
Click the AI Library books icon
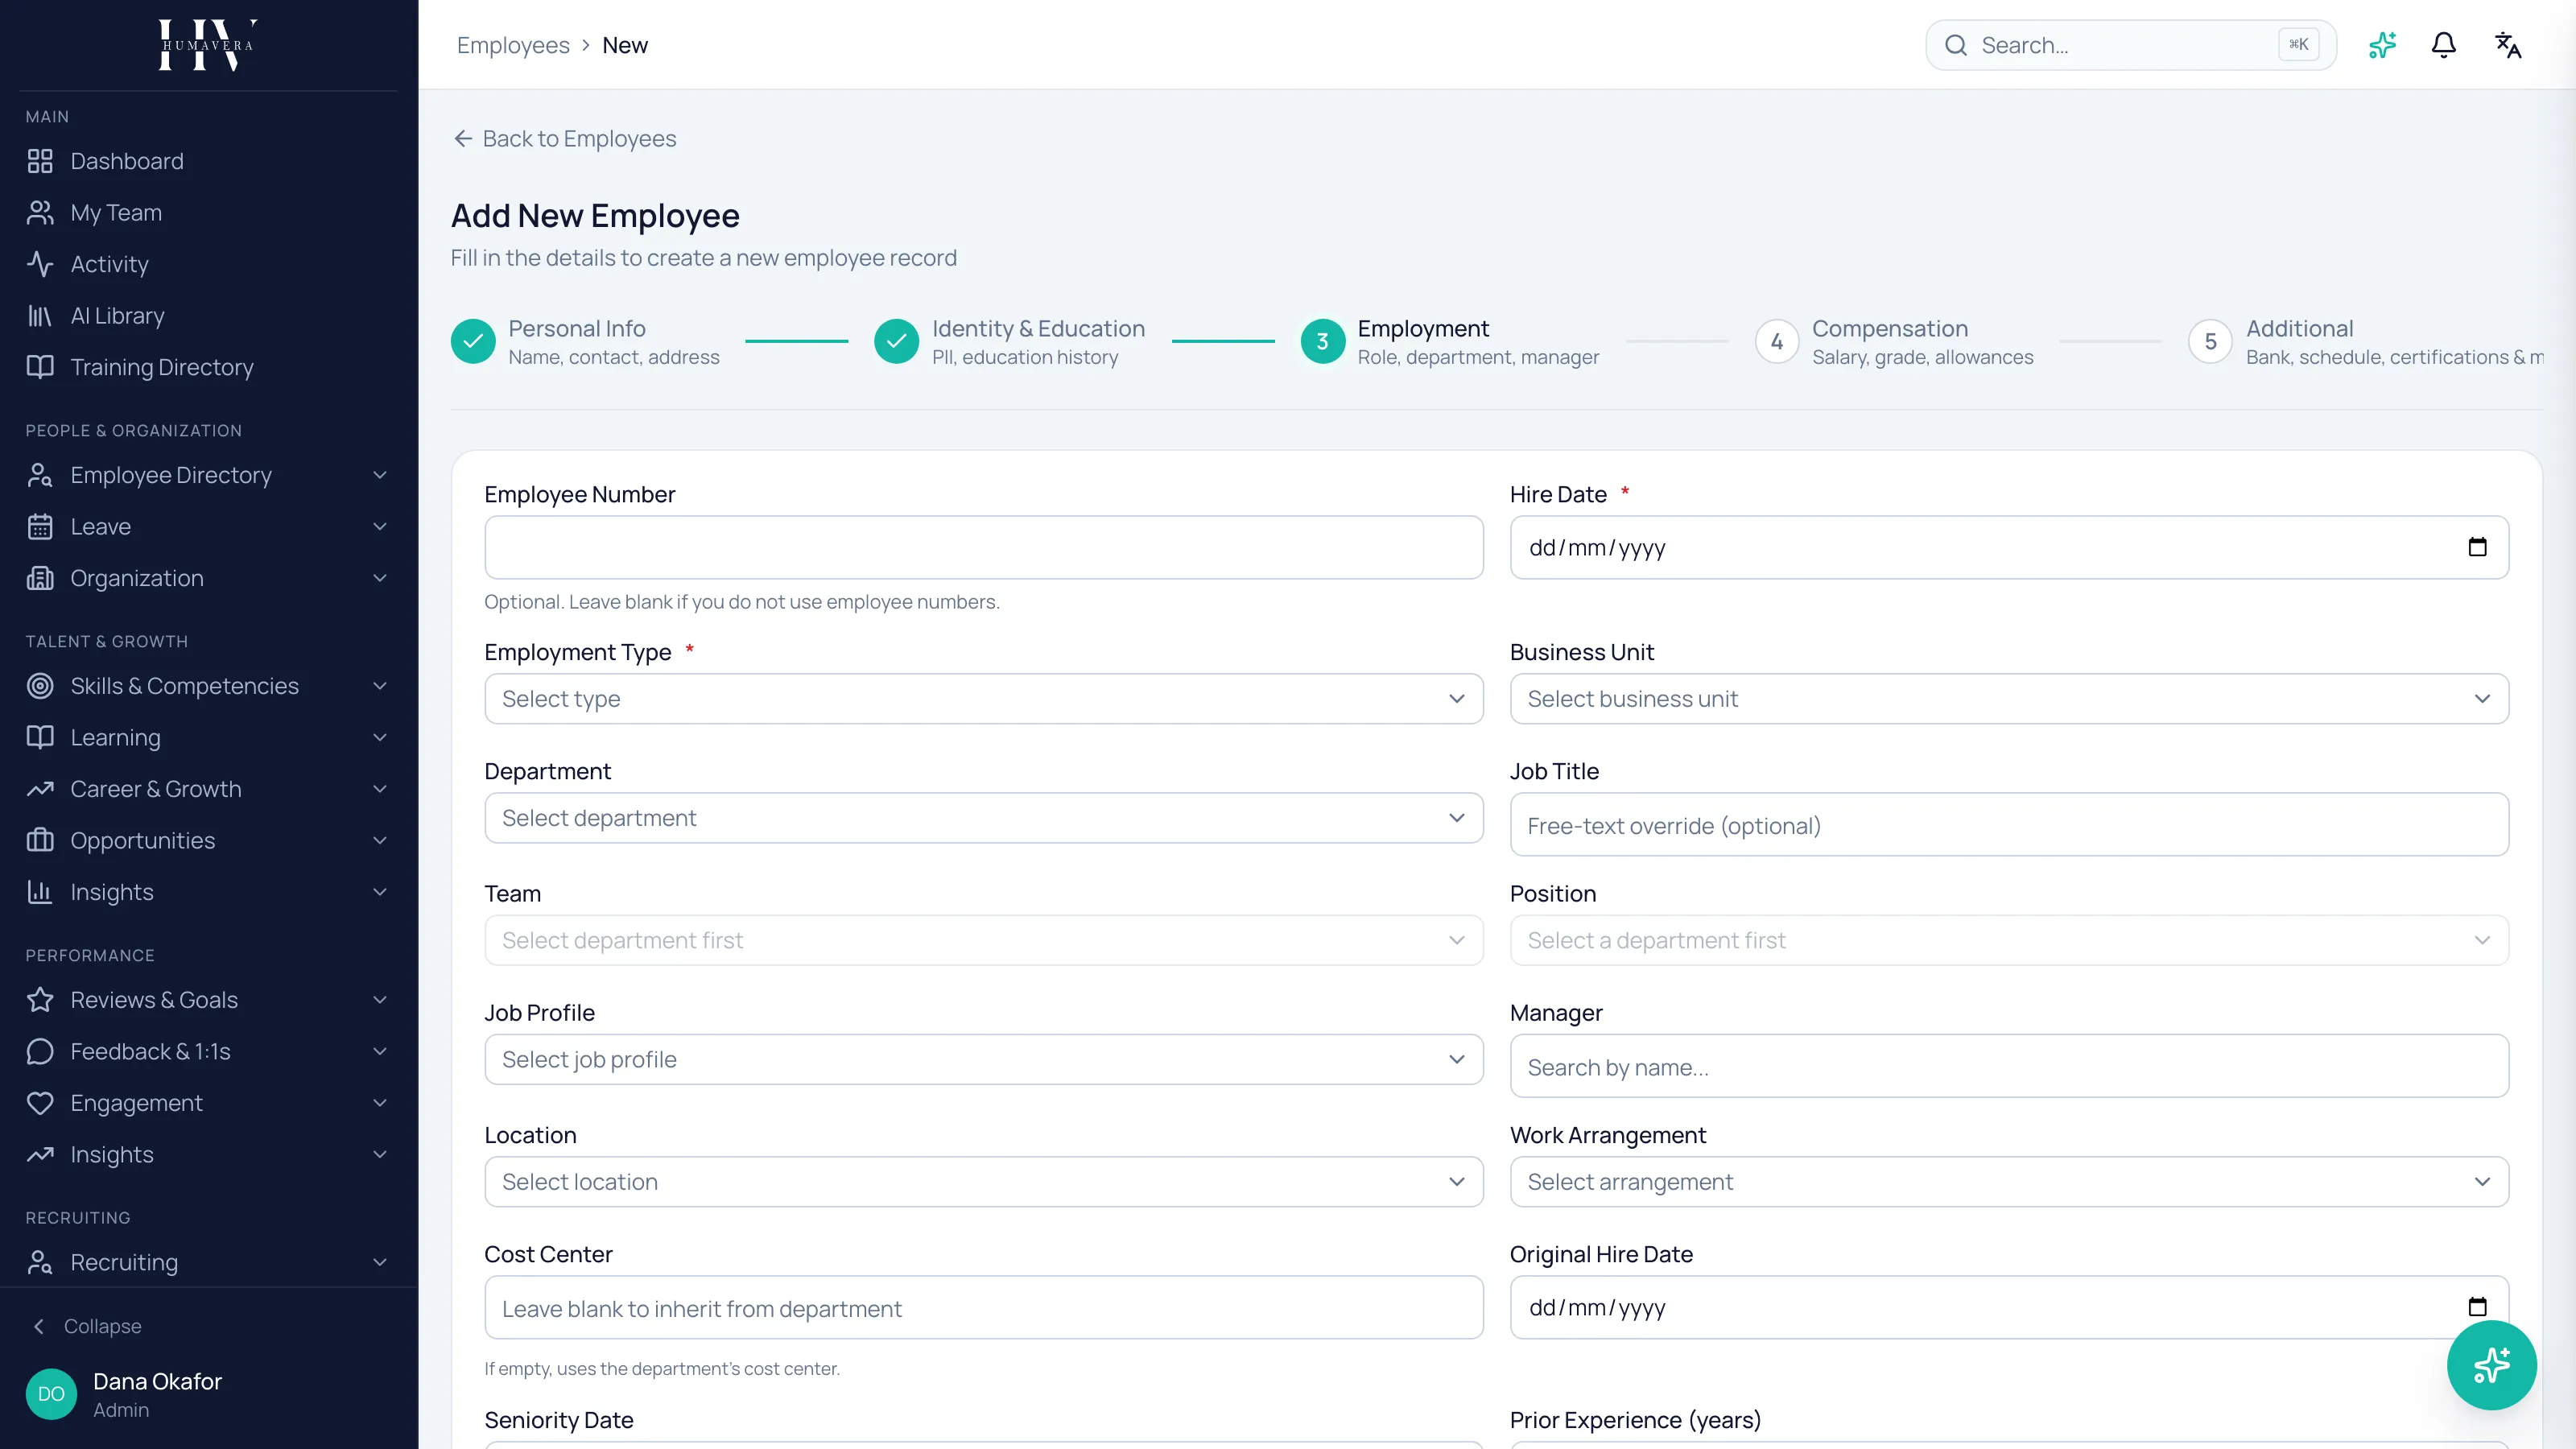coord(40,316)
